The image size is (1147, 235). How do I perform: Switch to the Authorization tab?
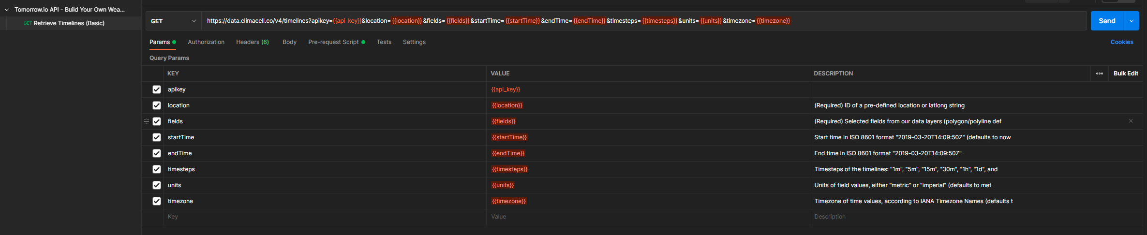coord(206,42)
